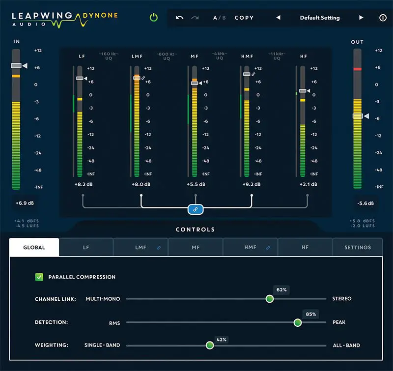
Task: Click the COPY button
Action: (244, 18)
